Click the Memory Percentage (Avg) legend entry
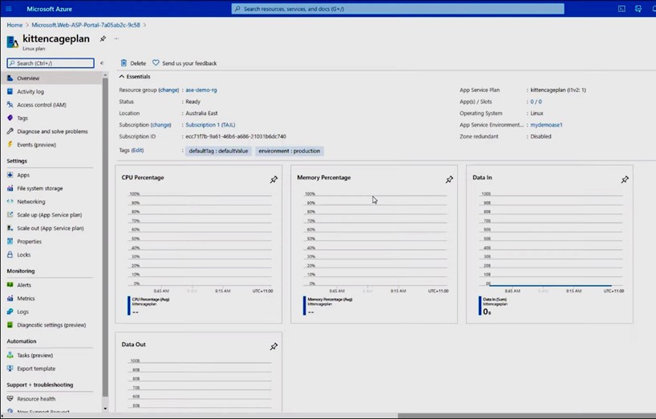This screenshot has width=656, height=419. (x=330, y=299)
